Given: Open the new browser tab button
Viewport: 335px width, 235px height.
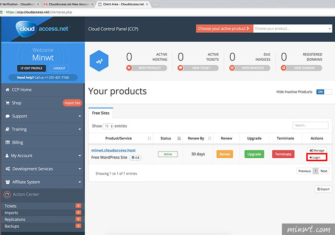Looking at the screenshot, I should click(156, 4).
